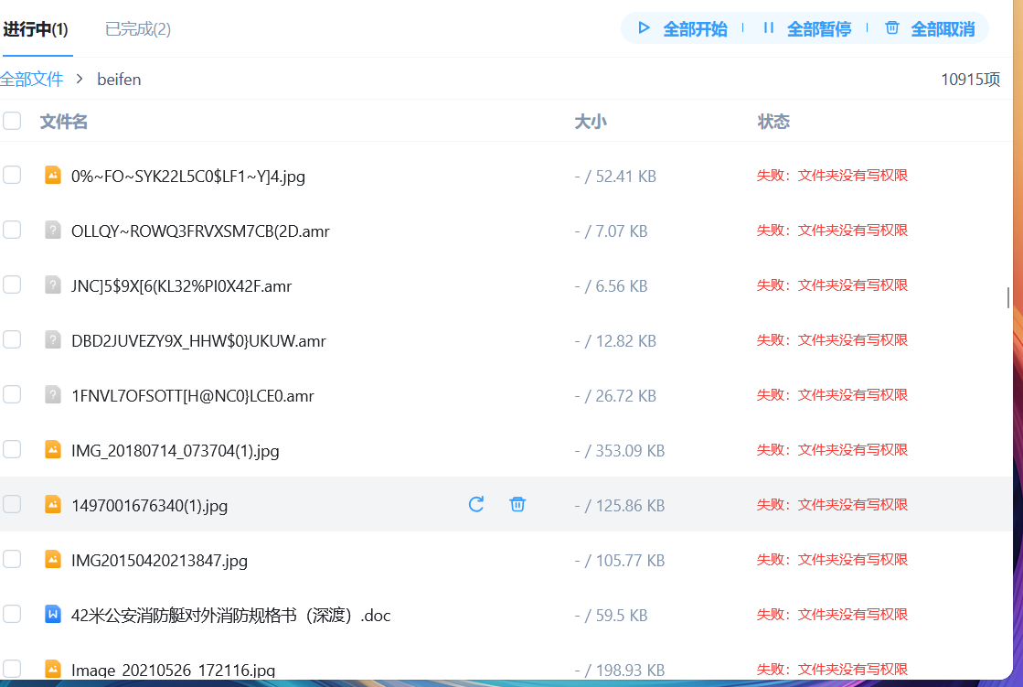
Task: Click the Word doc icon for 42米公安消防艇 file
Action: pyautogui.click(x=53, y=614)
